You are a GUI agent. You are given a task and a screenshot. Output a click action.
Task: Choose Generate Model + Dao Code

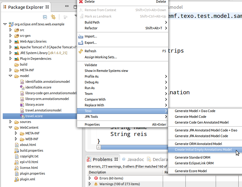[x=205, y=111]
